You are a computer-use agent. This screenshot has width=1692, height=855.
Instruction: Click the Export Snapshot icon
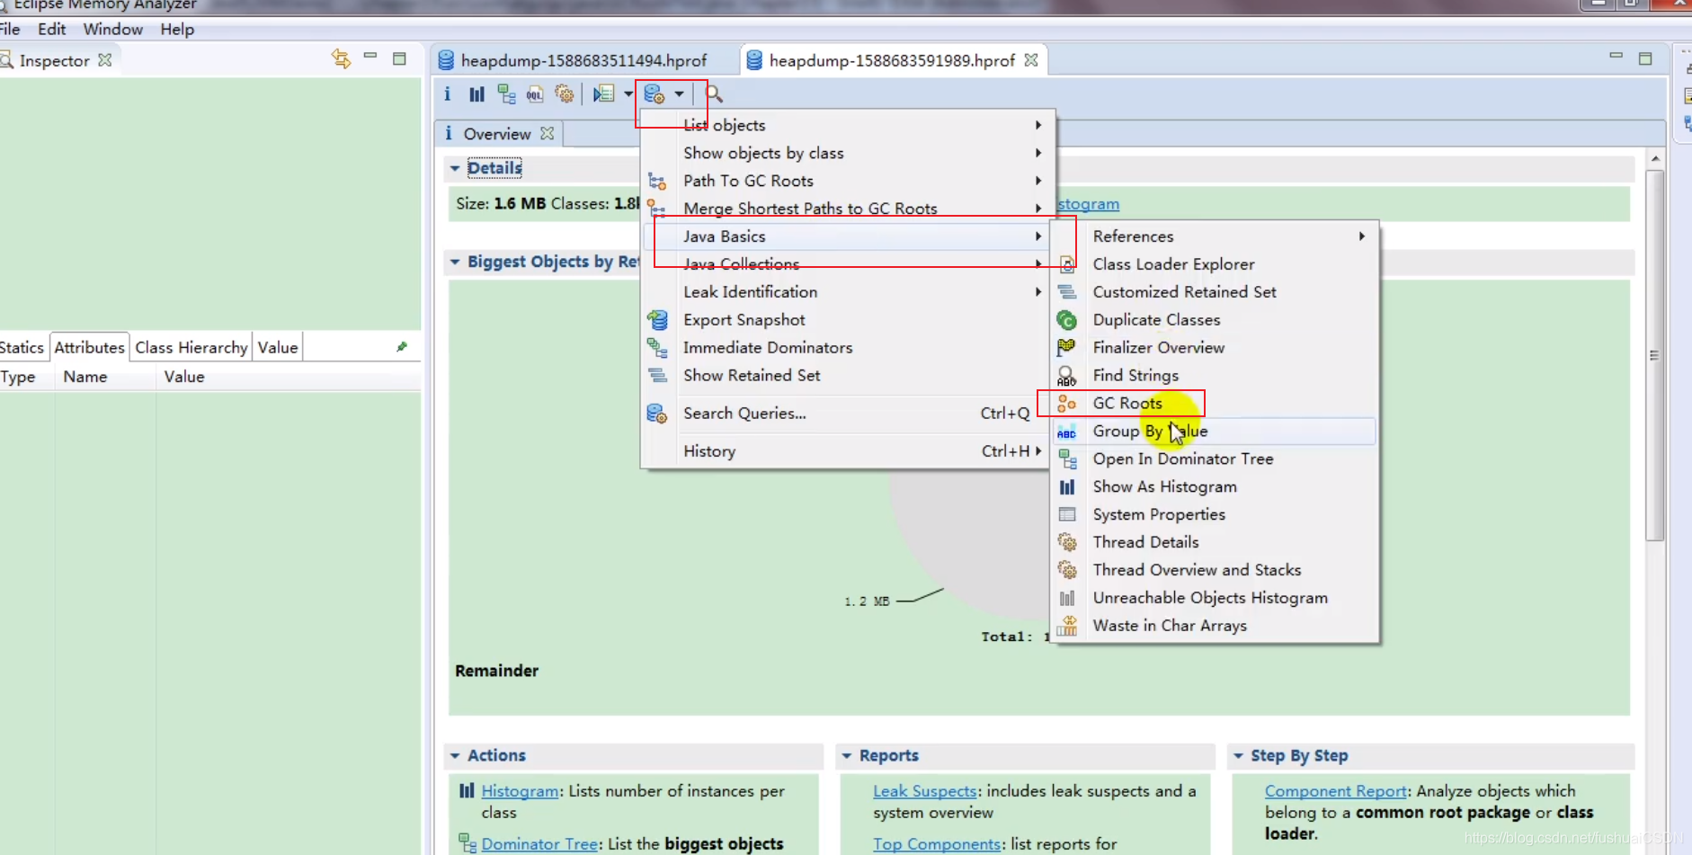[x=658, y=320]
